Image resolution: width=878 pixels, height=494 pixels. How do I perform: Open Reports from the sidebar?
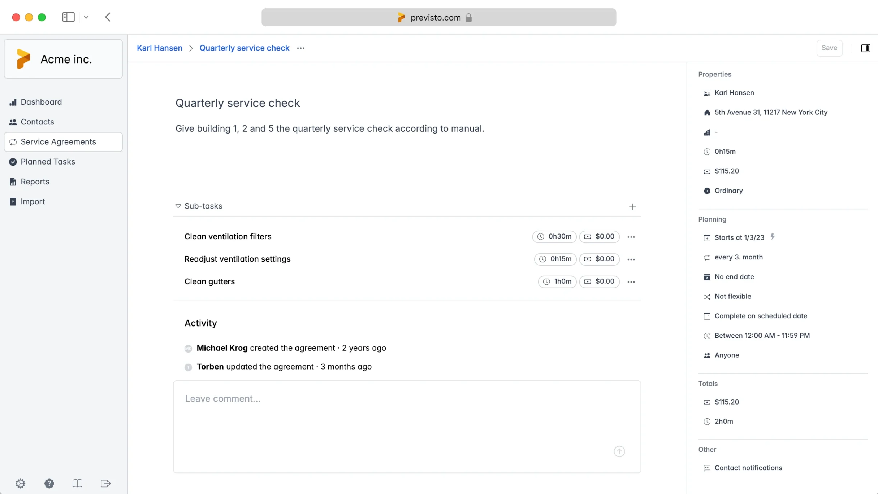coord(35,182)
